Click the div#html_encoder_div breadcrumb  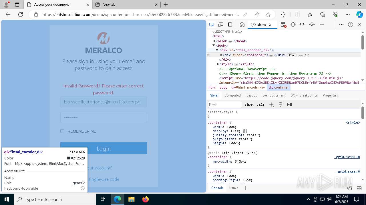tap(248, 87)
